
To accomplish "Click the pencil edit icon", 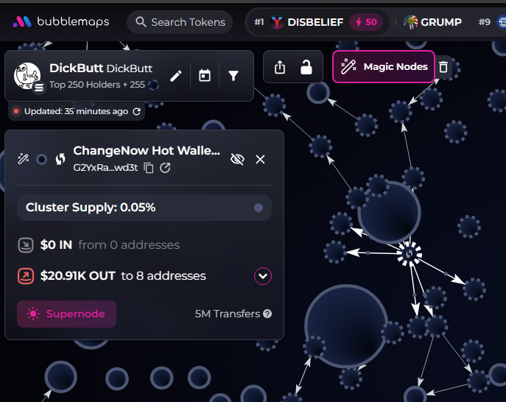I will [x=176, y=76].
